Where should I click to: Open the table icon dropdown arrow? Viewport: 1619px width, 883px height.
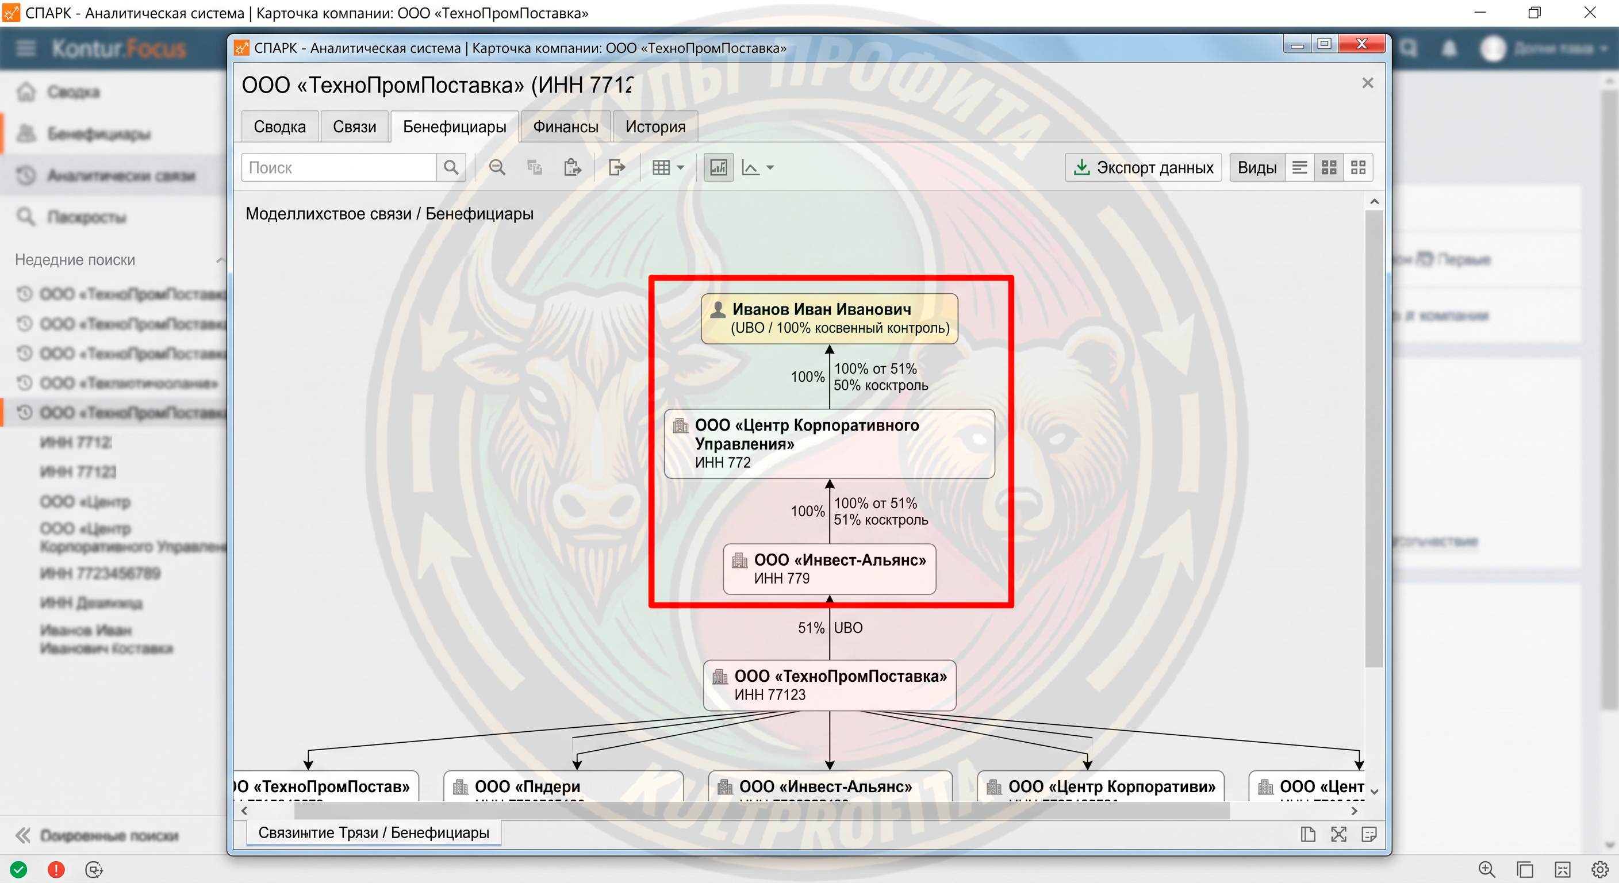[680, 168]
